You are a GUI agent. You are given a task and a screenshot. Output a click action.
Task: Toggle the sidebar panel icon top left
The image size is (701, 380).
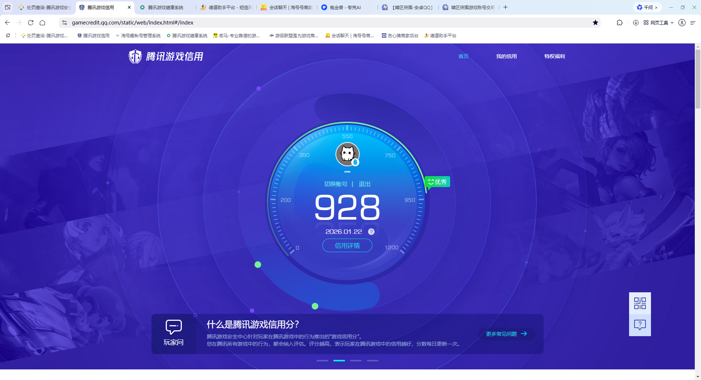coord(7,7)
